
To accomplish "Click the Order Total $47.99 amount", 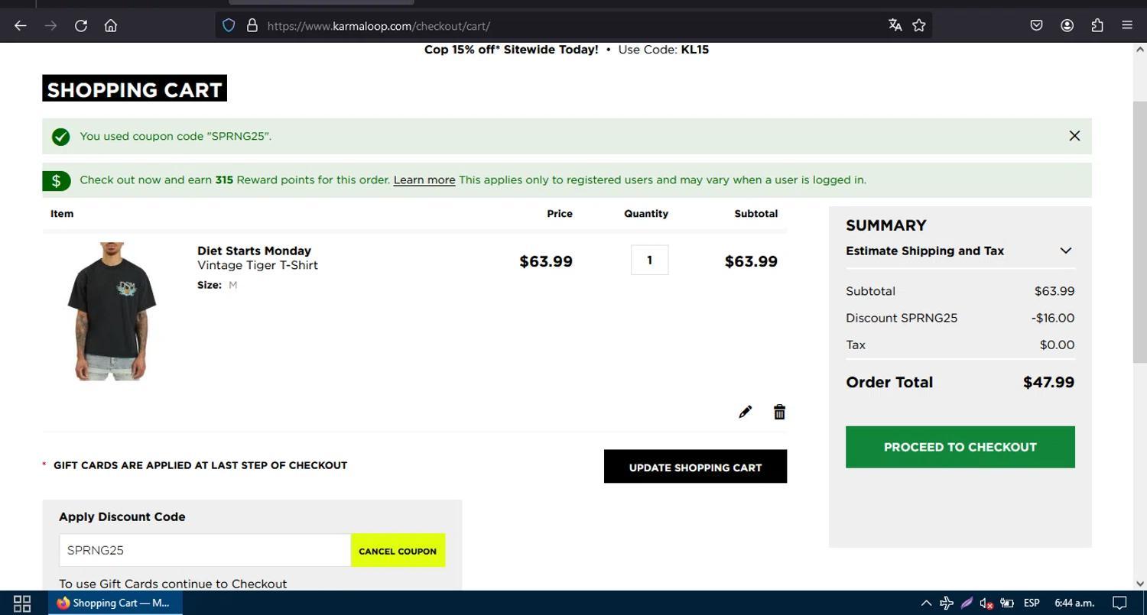I will 1048,382.
